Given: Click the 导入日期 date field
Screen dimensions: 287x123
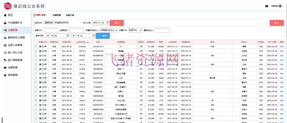Looking at the screenshot, I should [101, 23].
